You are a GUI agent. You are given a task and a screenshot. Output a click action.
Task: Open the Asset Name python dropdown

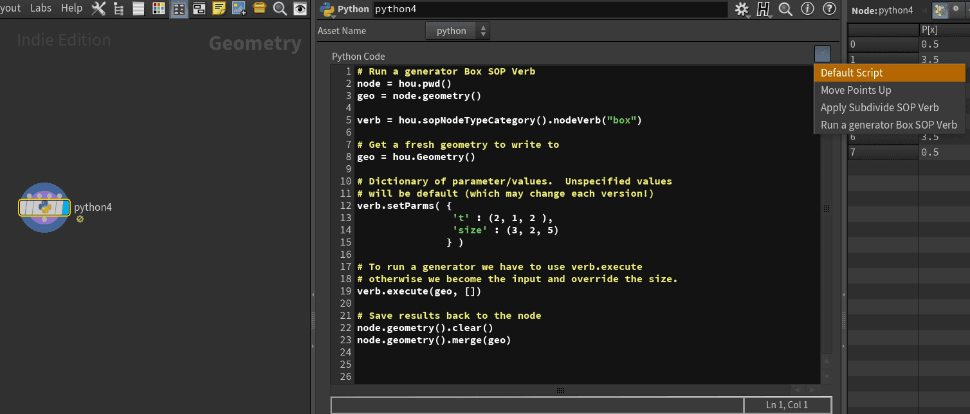458,31
